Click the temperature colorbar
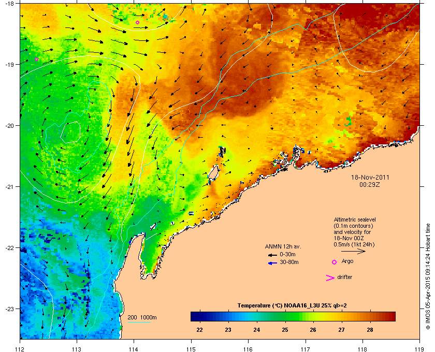Screen dimensions: 435x352 pos(293,316)
